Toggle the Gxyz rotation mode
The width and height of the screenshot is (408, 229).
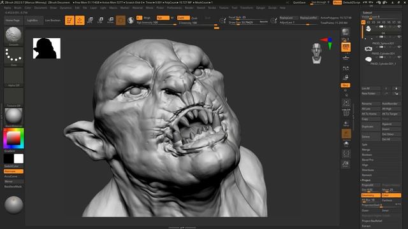pyautogui.click(x=346, y=85)
